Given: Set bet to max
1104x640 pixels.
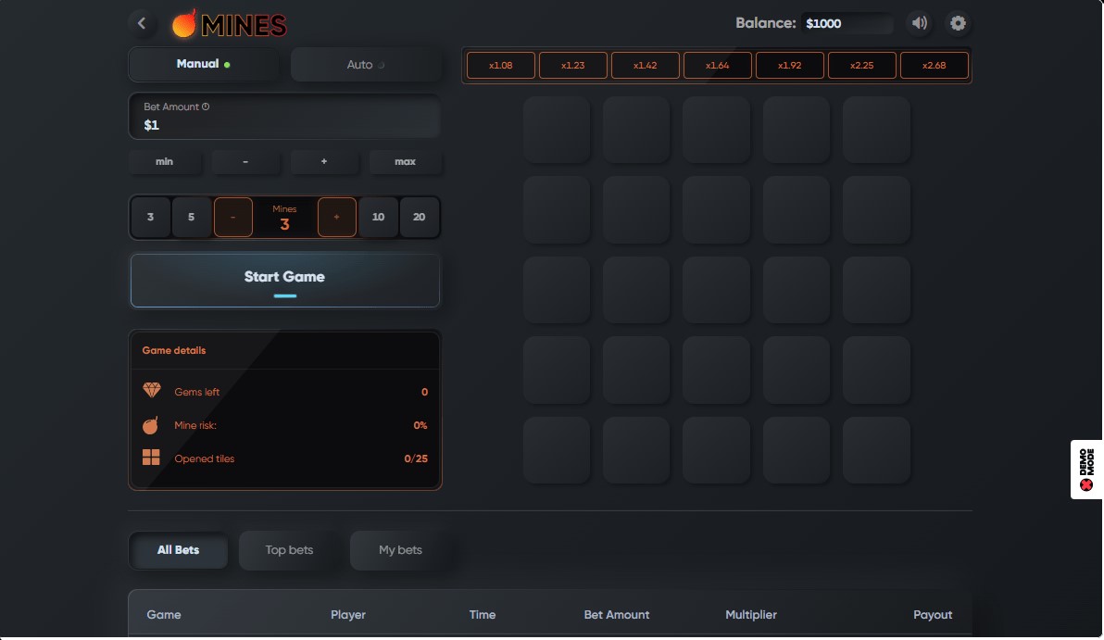Looking at the screenshot, I should pyautogui.click(x=405, y=162).
